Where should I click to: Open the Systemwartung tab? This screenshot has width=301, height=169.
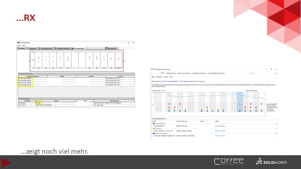(x=45, y=49)
